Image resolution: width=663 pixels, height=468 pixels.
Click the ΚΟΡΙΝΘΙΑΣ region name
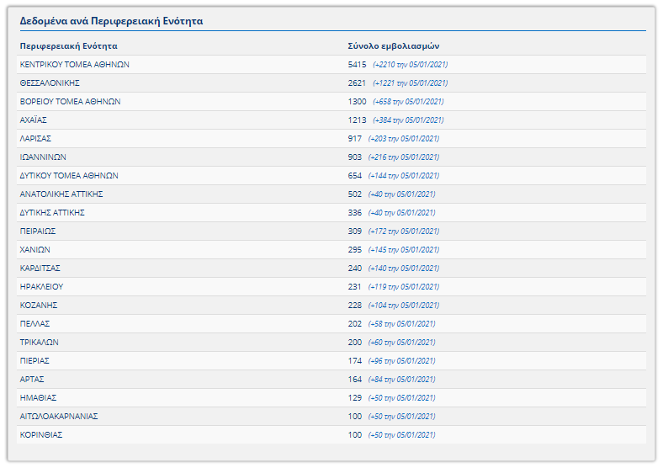(41, 434)
